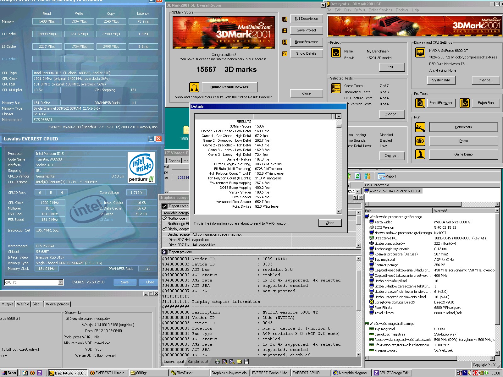Click horizontal scrollbar under Opis urządzenia
The image size is (503, 377).
pos(432,204)
